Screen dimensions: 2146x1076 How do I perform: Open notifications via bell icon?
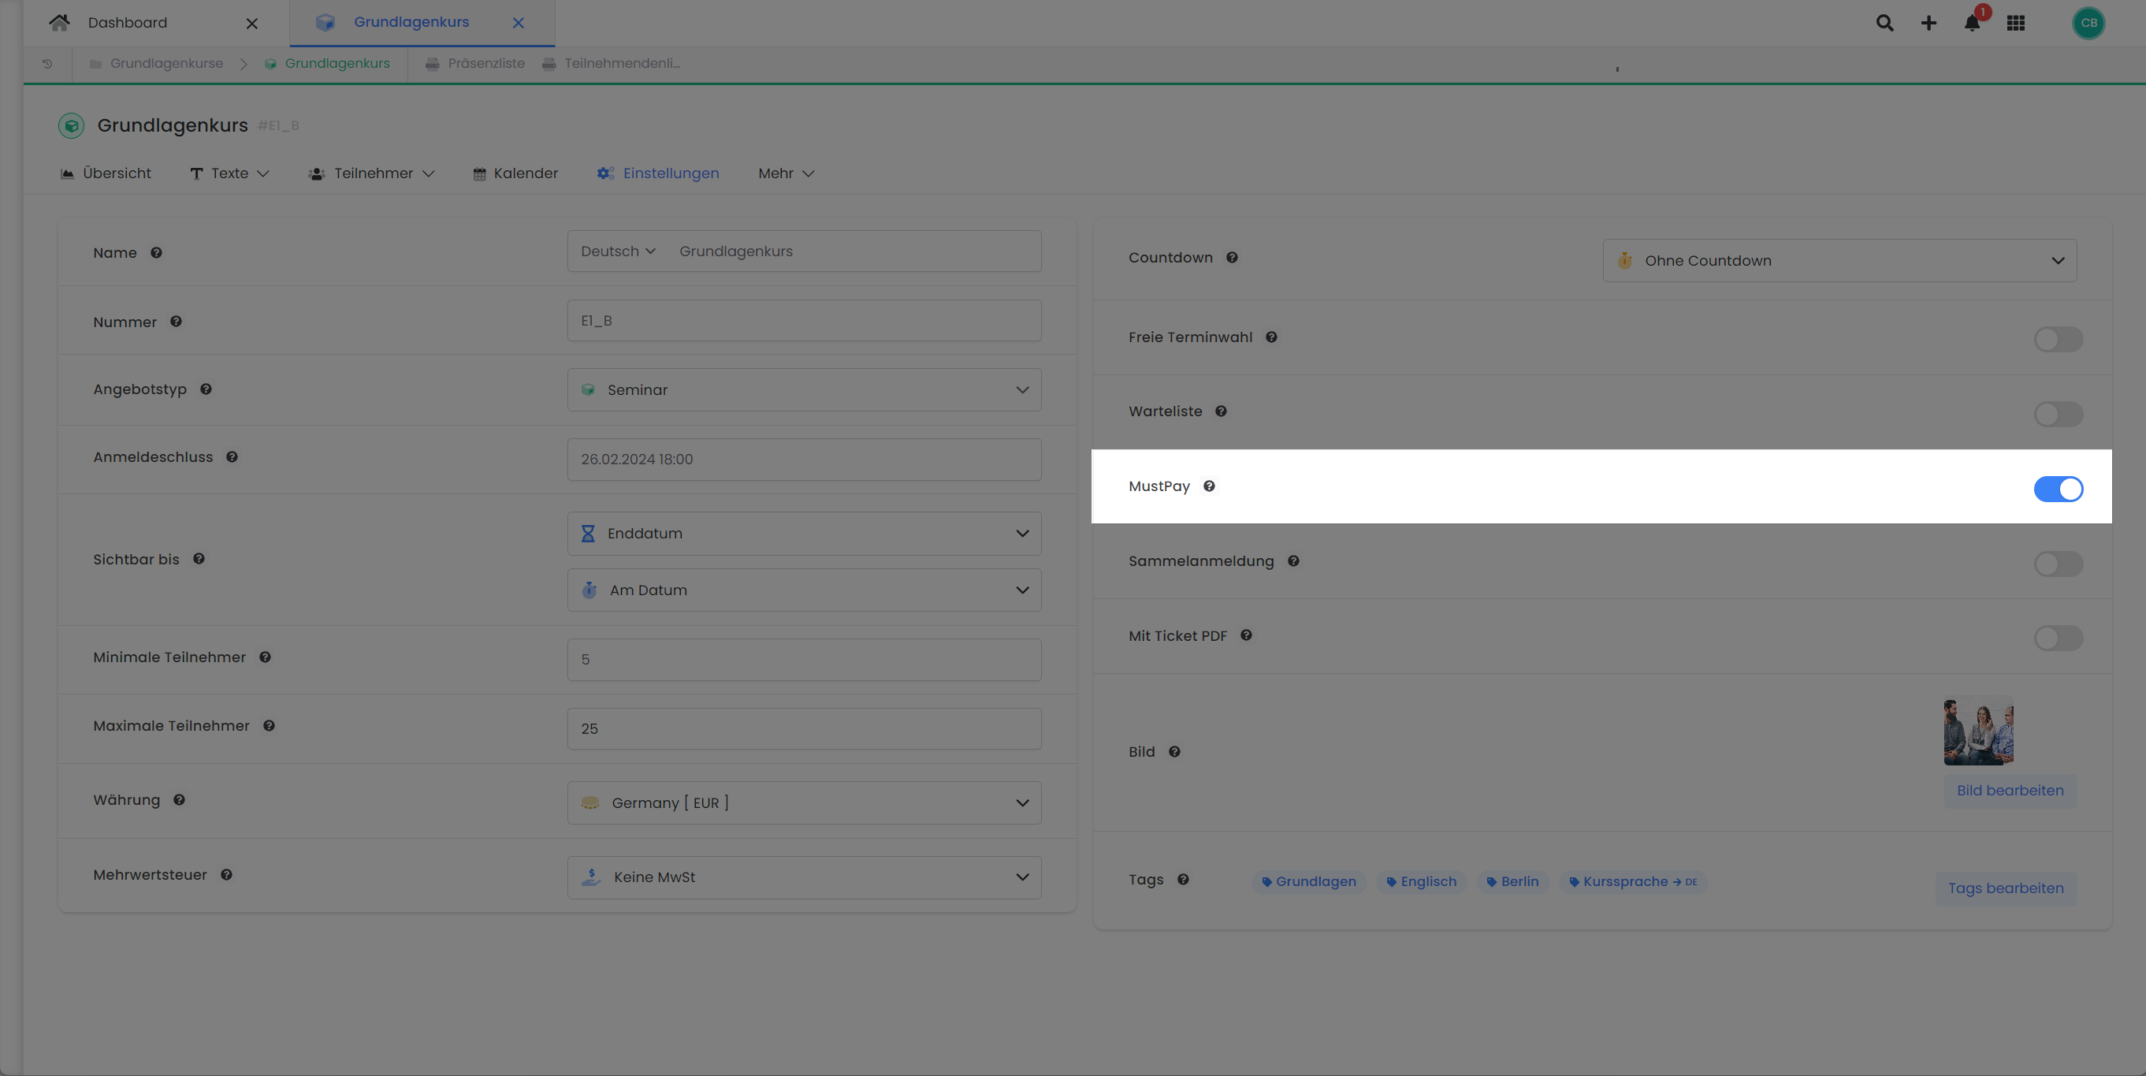(x=1972, y=23)
